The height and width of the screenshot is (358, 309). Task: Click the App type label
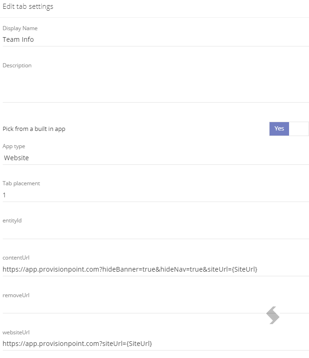(14, 146)
